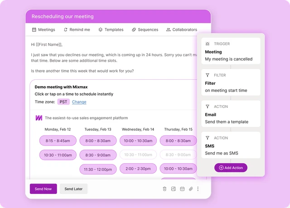This screenshot has height=208, width=290.
Task: Open the Trigger Meeting card
Action: pos(231,51)
